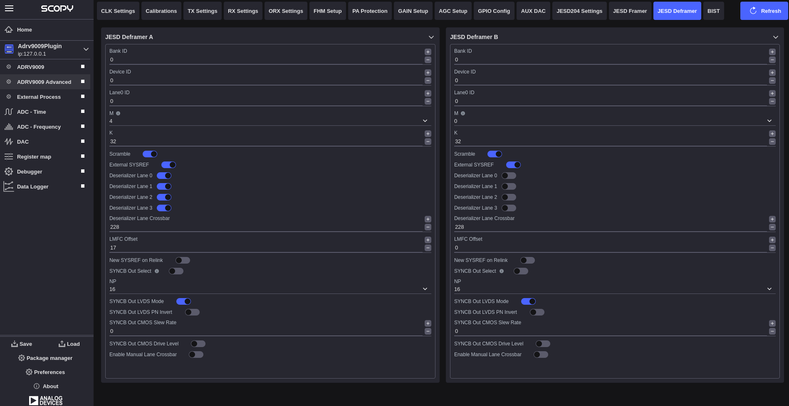This screenshot has height=406, width=789.
Task: Collapse the JESD Deframer A section
Action: point(431,37)
